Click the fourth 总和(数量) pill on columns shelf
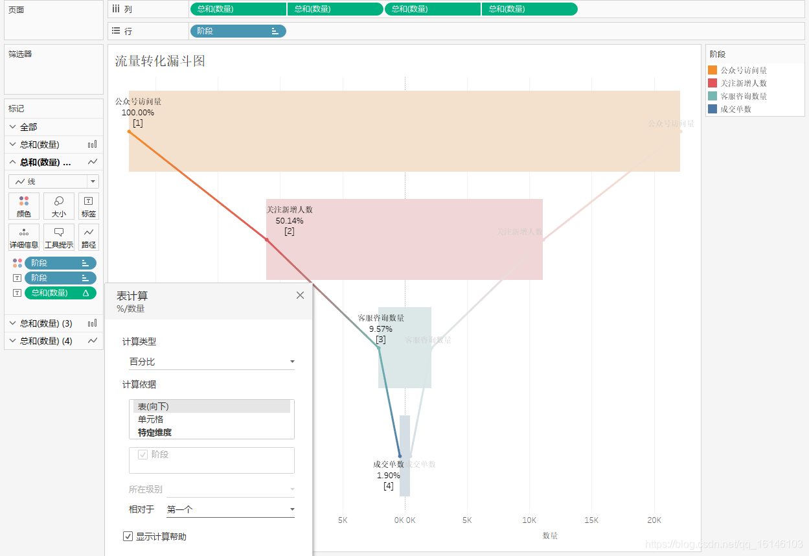809x556 pixels. [x=529, y=9]
